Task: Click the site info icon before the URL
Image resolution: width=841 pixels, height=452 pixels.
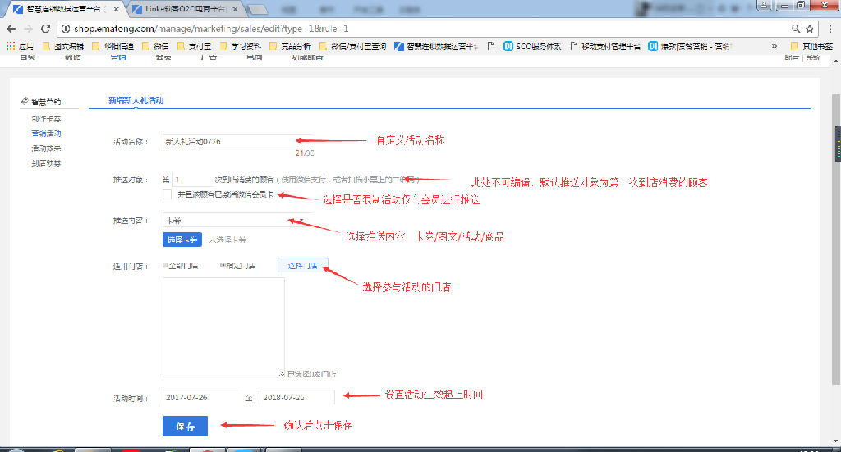Action: [66, 29]
